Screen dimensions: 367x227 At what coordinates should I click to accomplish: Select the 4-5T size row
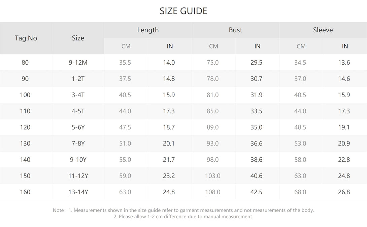point(183,111)
